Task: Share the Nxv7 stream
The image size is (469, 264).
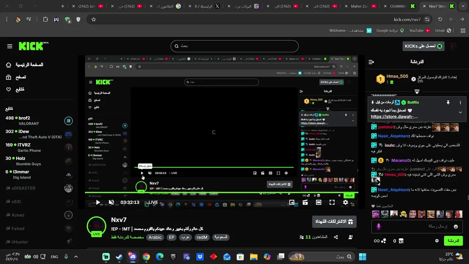Action: (336, 237)
